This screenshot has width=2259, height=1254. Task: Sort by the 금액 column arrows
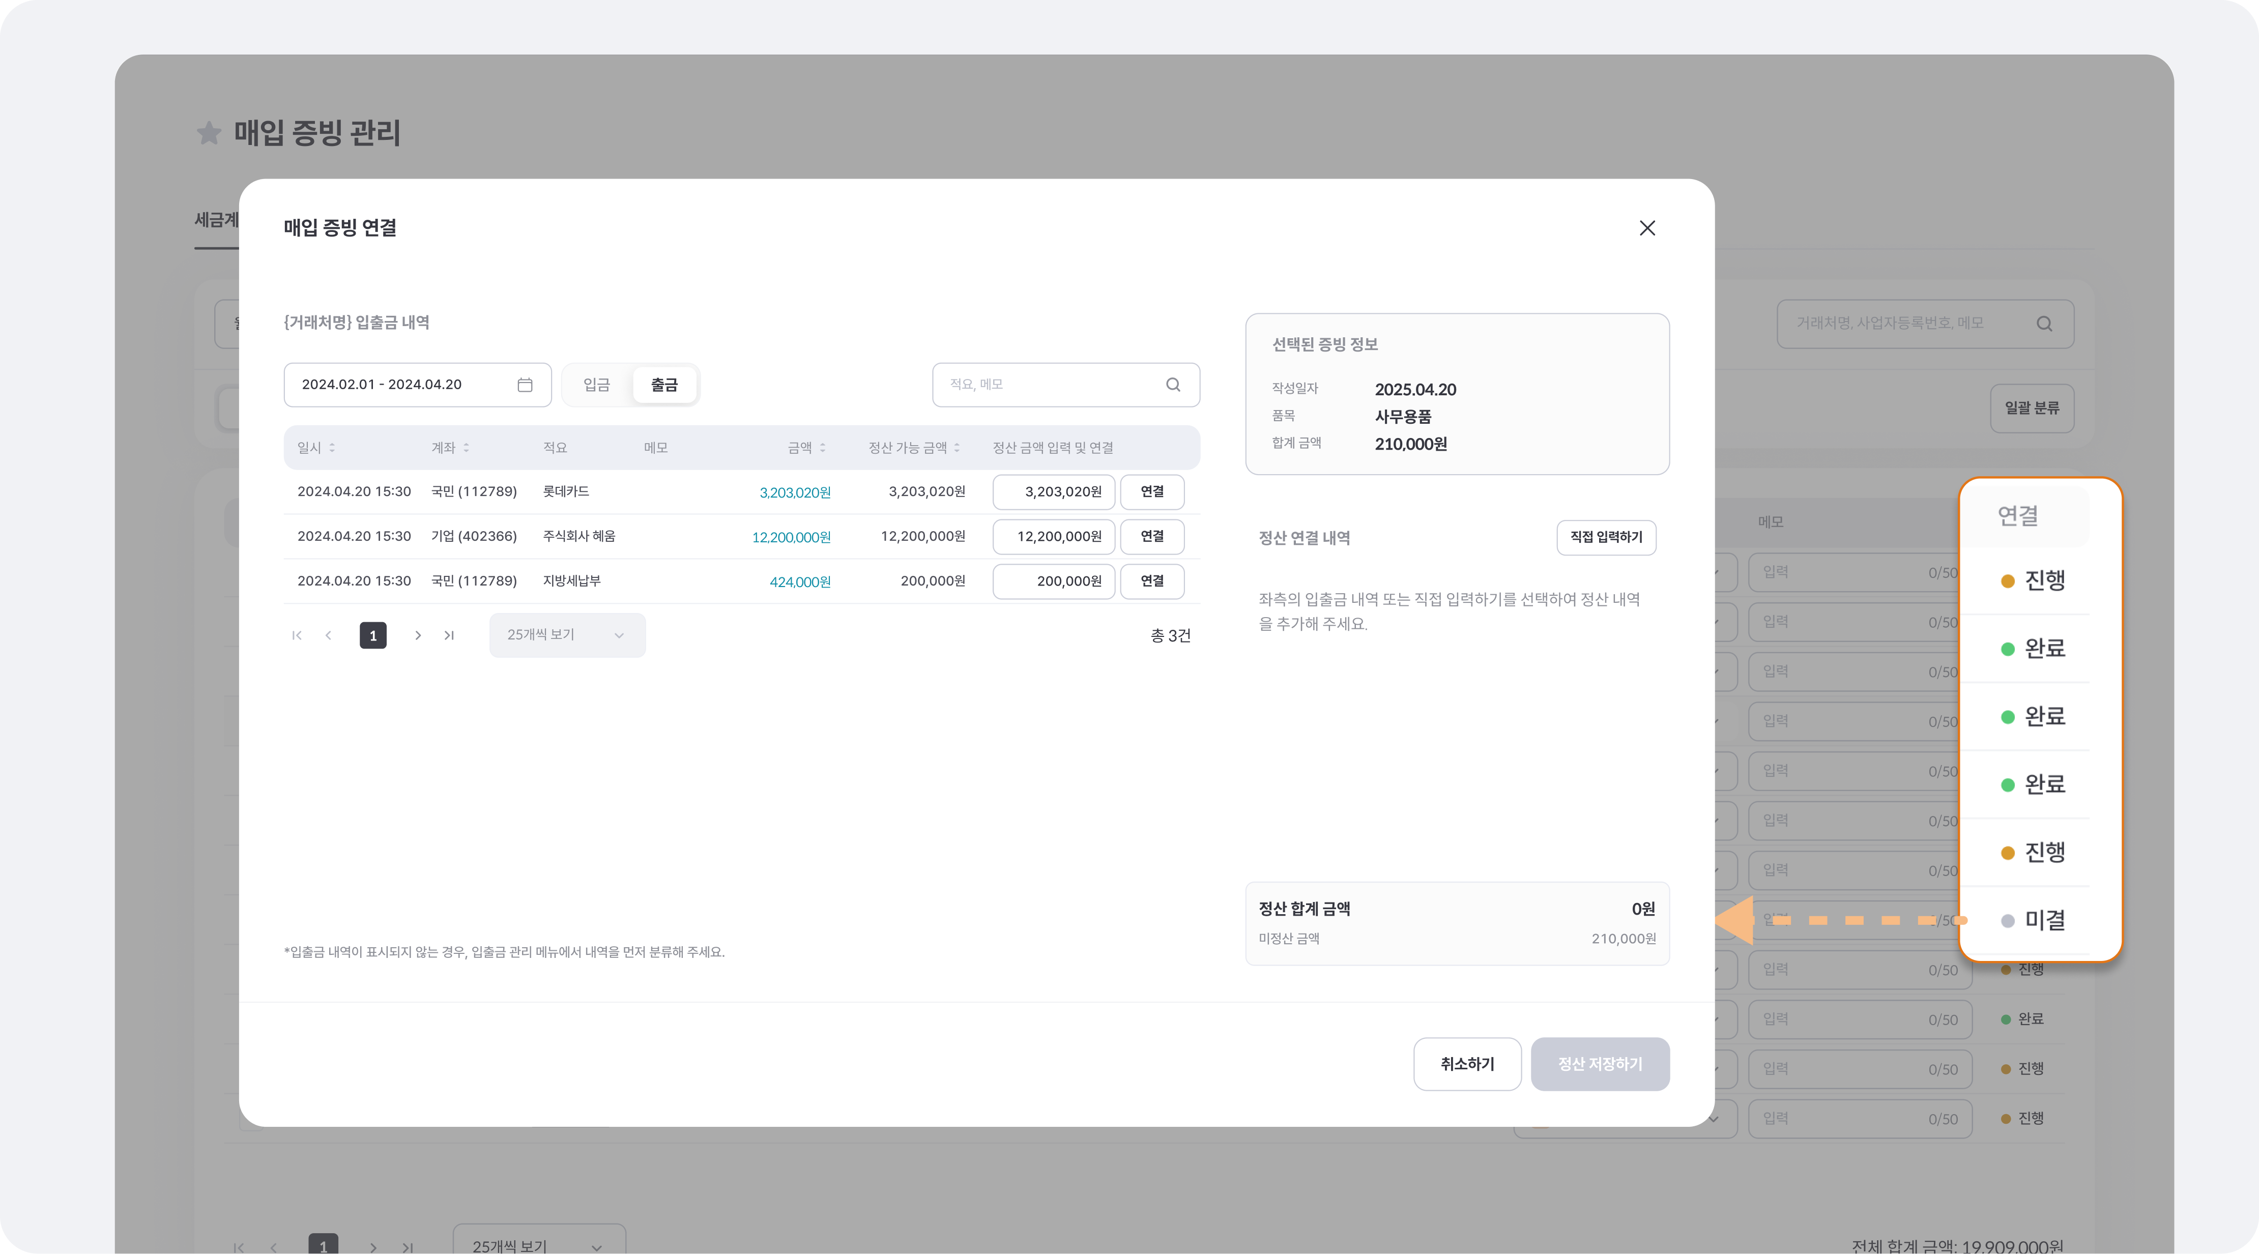822,448
